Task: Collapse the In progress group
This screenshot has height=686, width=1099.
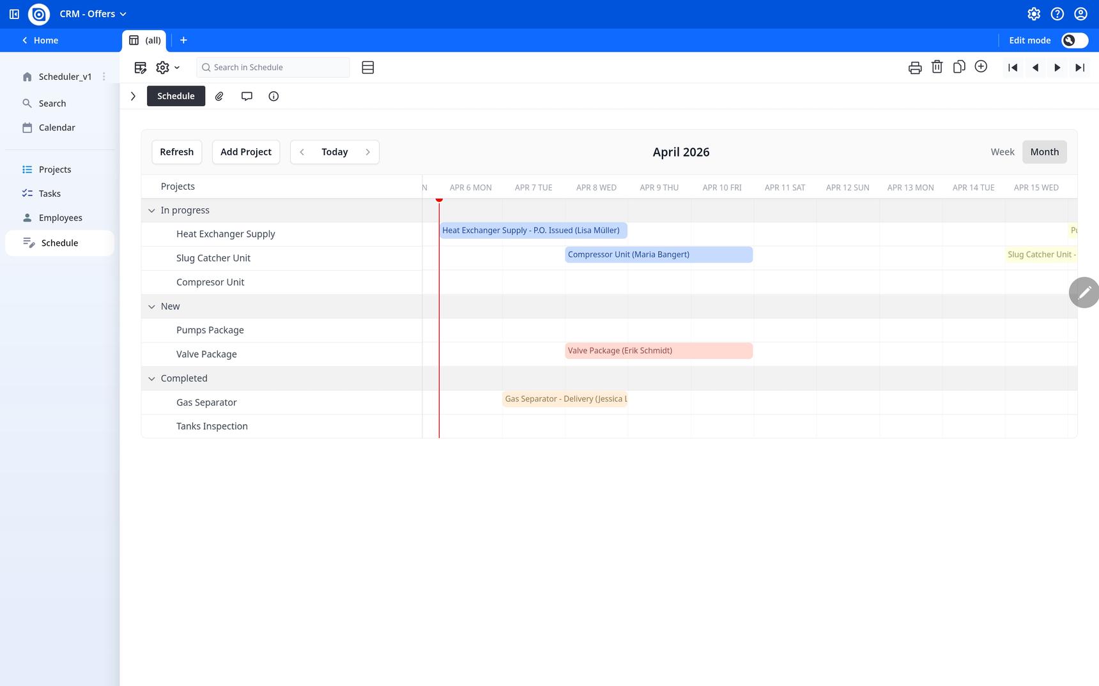Action: (151, 211)
